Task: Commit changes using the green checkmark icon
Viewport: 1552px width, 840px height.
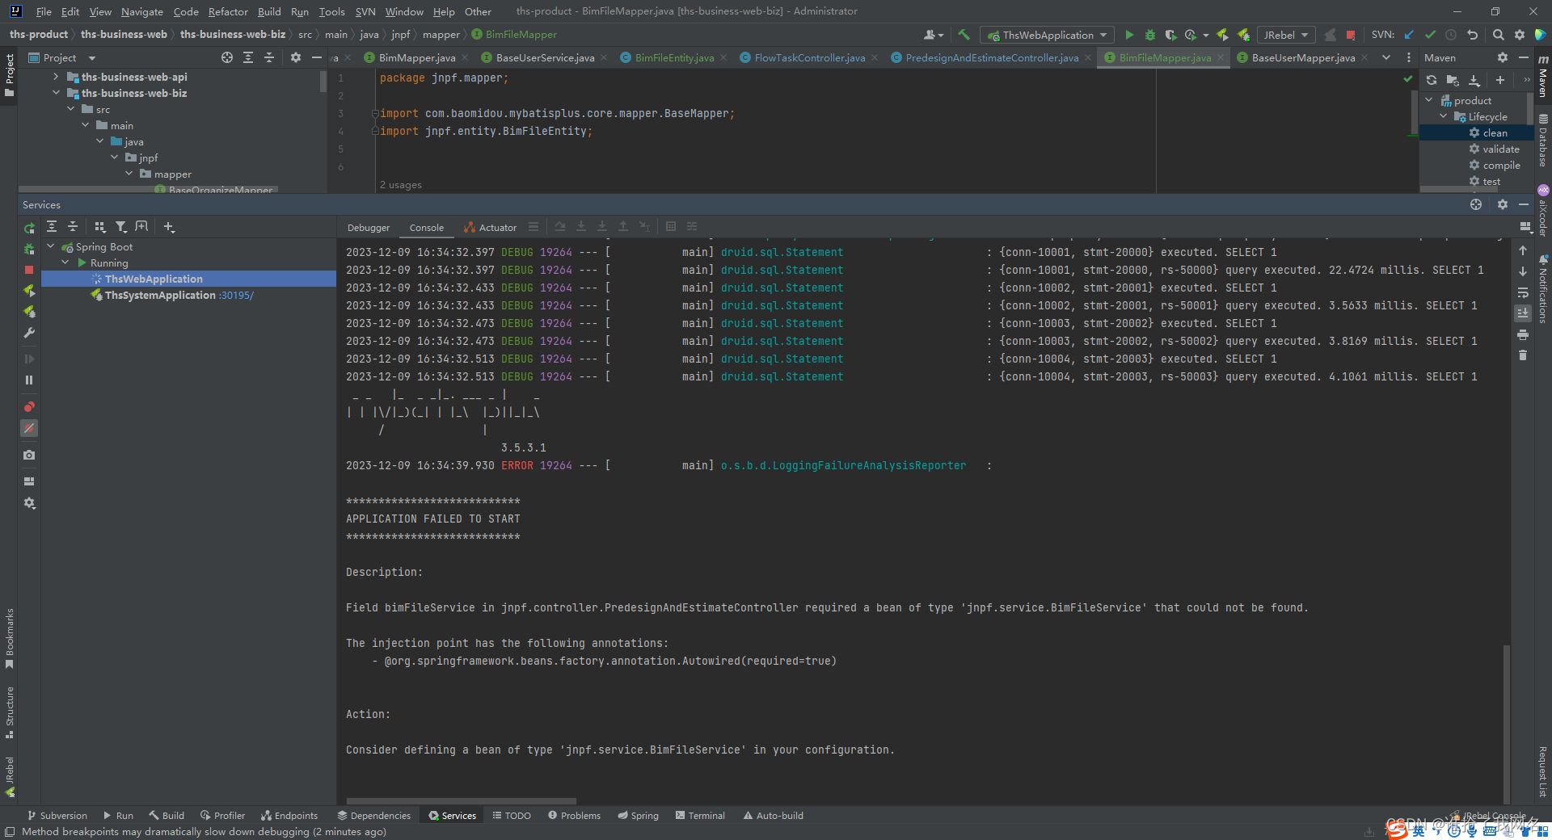Action: click(x=1429, y=35)
